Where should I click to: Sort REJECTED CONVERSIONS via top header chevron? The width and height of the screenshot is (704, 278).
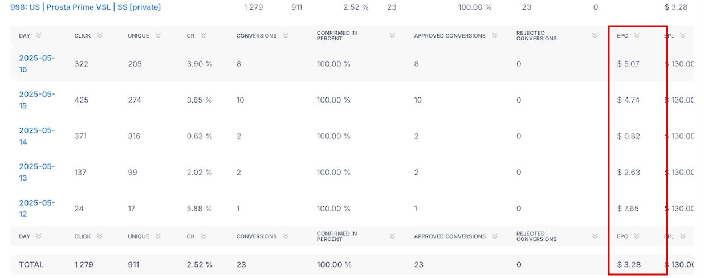pyautogui.click(x=596, y=36)
